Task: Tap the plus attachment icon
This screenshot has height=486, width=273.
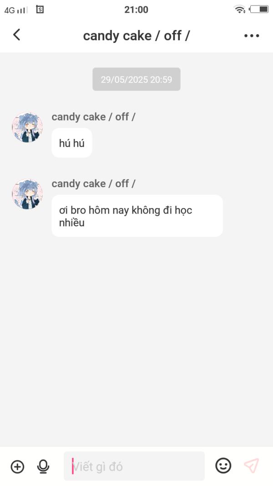Action: pos(17,466)
